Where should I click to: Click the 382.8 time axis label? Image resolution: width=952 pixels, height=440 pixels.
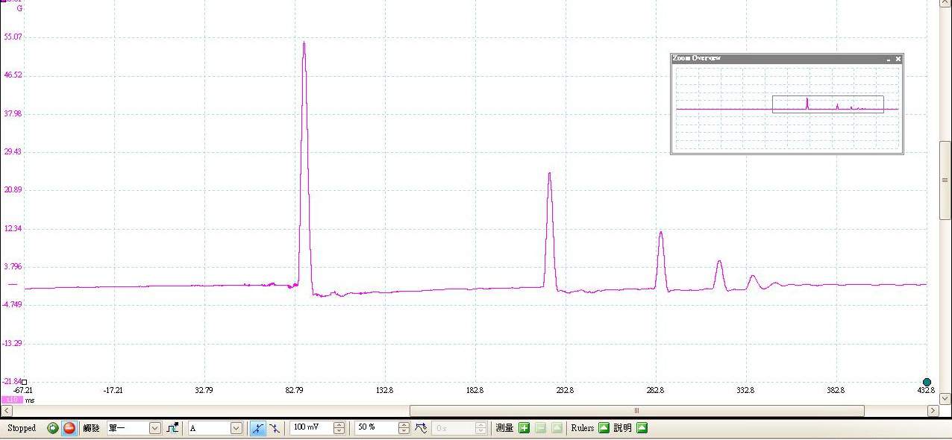point(836,390)
